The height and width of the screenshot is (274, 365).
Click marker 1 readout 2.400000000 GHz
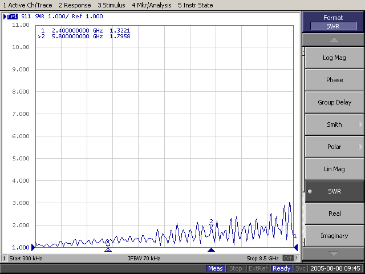click(x=78, y=30)
